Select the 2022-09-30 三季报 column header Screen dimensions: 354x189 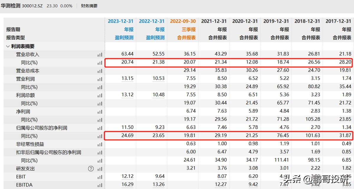[x=183, y=21]
